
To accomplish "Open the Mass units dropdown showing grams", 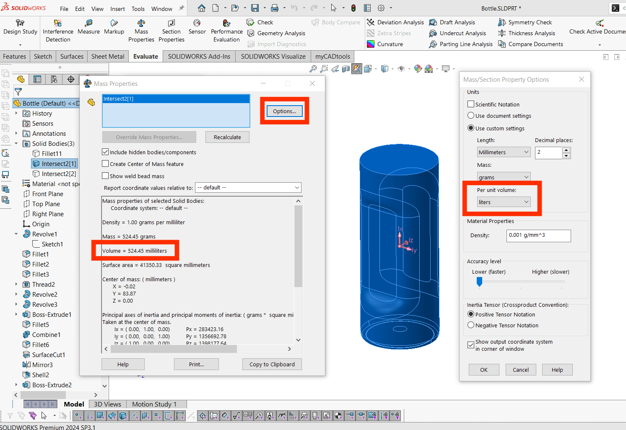I will pos(503,176).
